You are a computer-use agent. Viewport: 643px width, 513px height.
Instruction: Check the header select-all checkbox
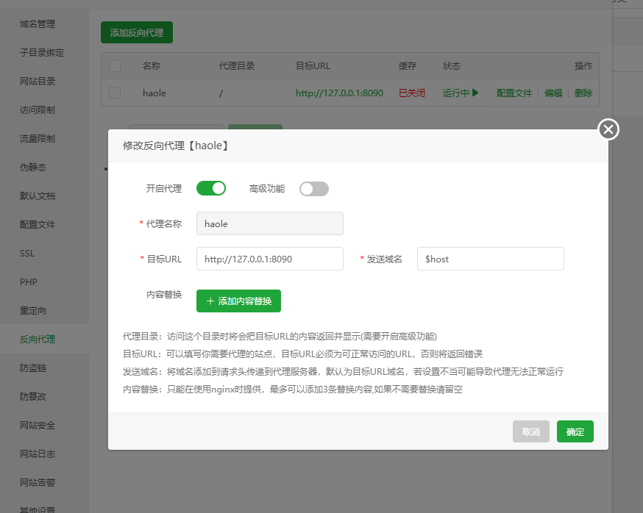[115, 66]
